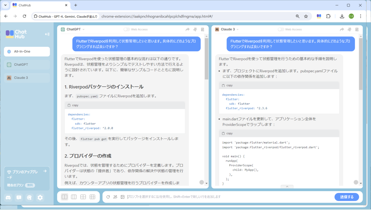
Task: Open the ChatGPT model dropdown
Action: click(x=84, y=30)
